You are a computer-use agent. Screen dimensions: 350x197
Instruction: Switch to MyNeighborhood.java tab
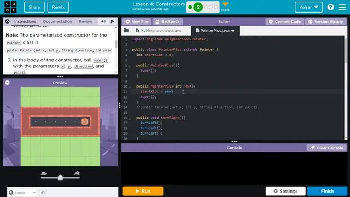158,31
